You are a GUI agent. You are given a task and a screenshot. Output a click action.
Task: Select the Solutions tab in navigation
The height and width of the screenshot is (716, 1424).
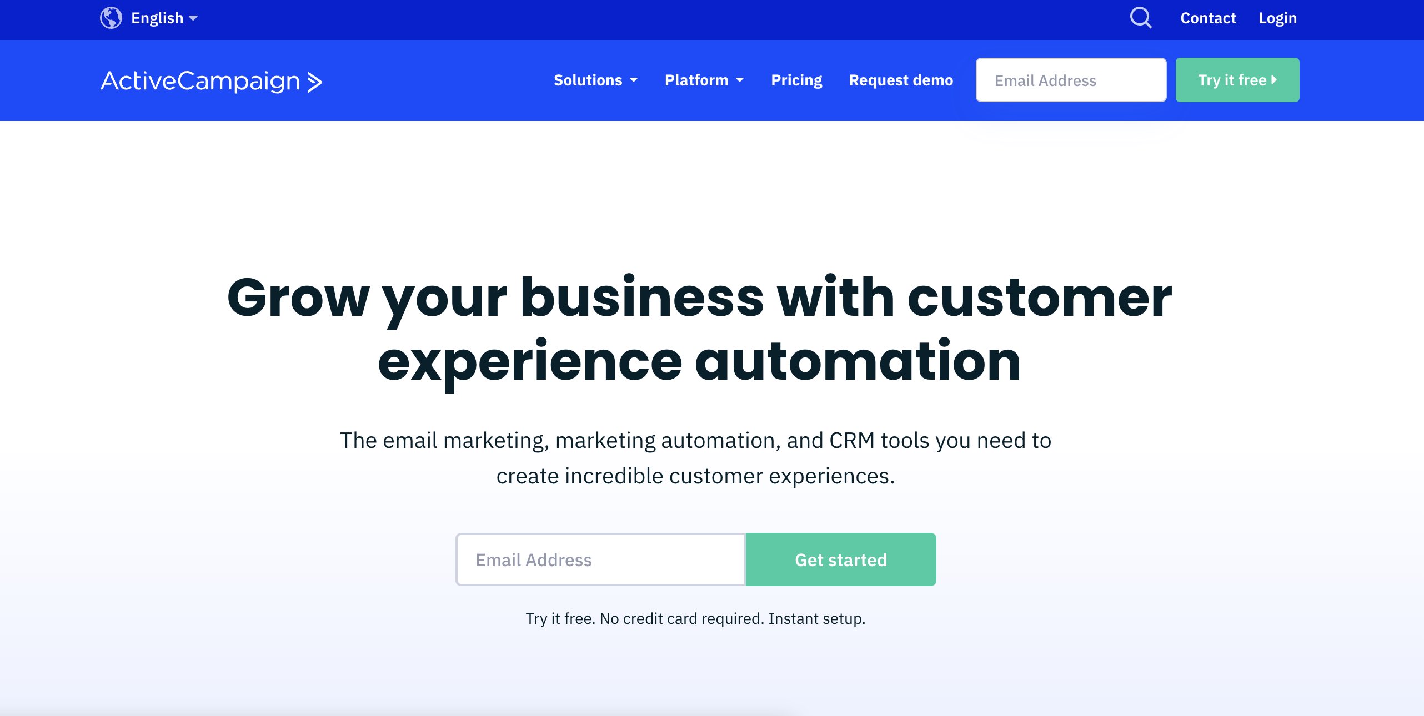595,79
